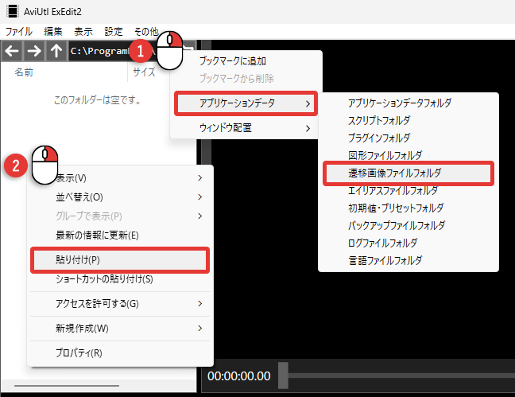This screenshot has height=397, width=515.
Task: Open the 設定 menu
Action: tap(114, 31)
